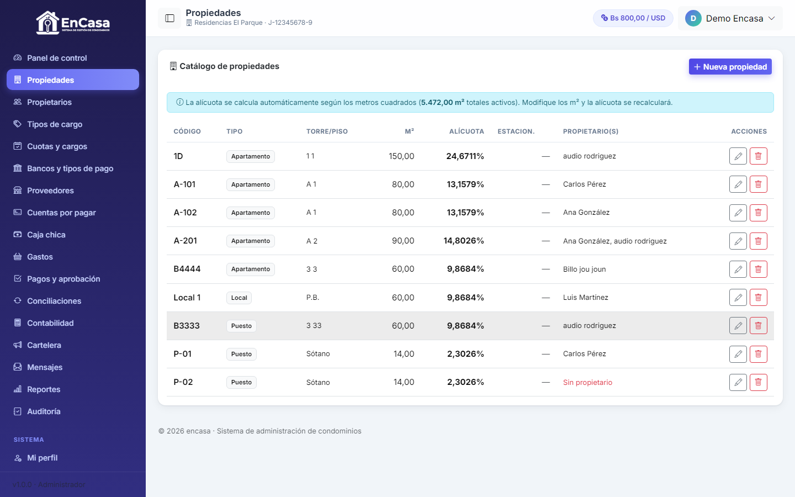Click the pencil icon for P-01
Screen dimensions: 795x497
tap(738, 354)
